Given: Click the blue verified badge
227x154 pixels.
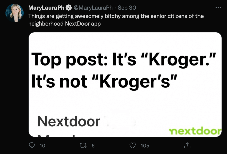Looking at the screenshot, I should [x=68, y=8].
